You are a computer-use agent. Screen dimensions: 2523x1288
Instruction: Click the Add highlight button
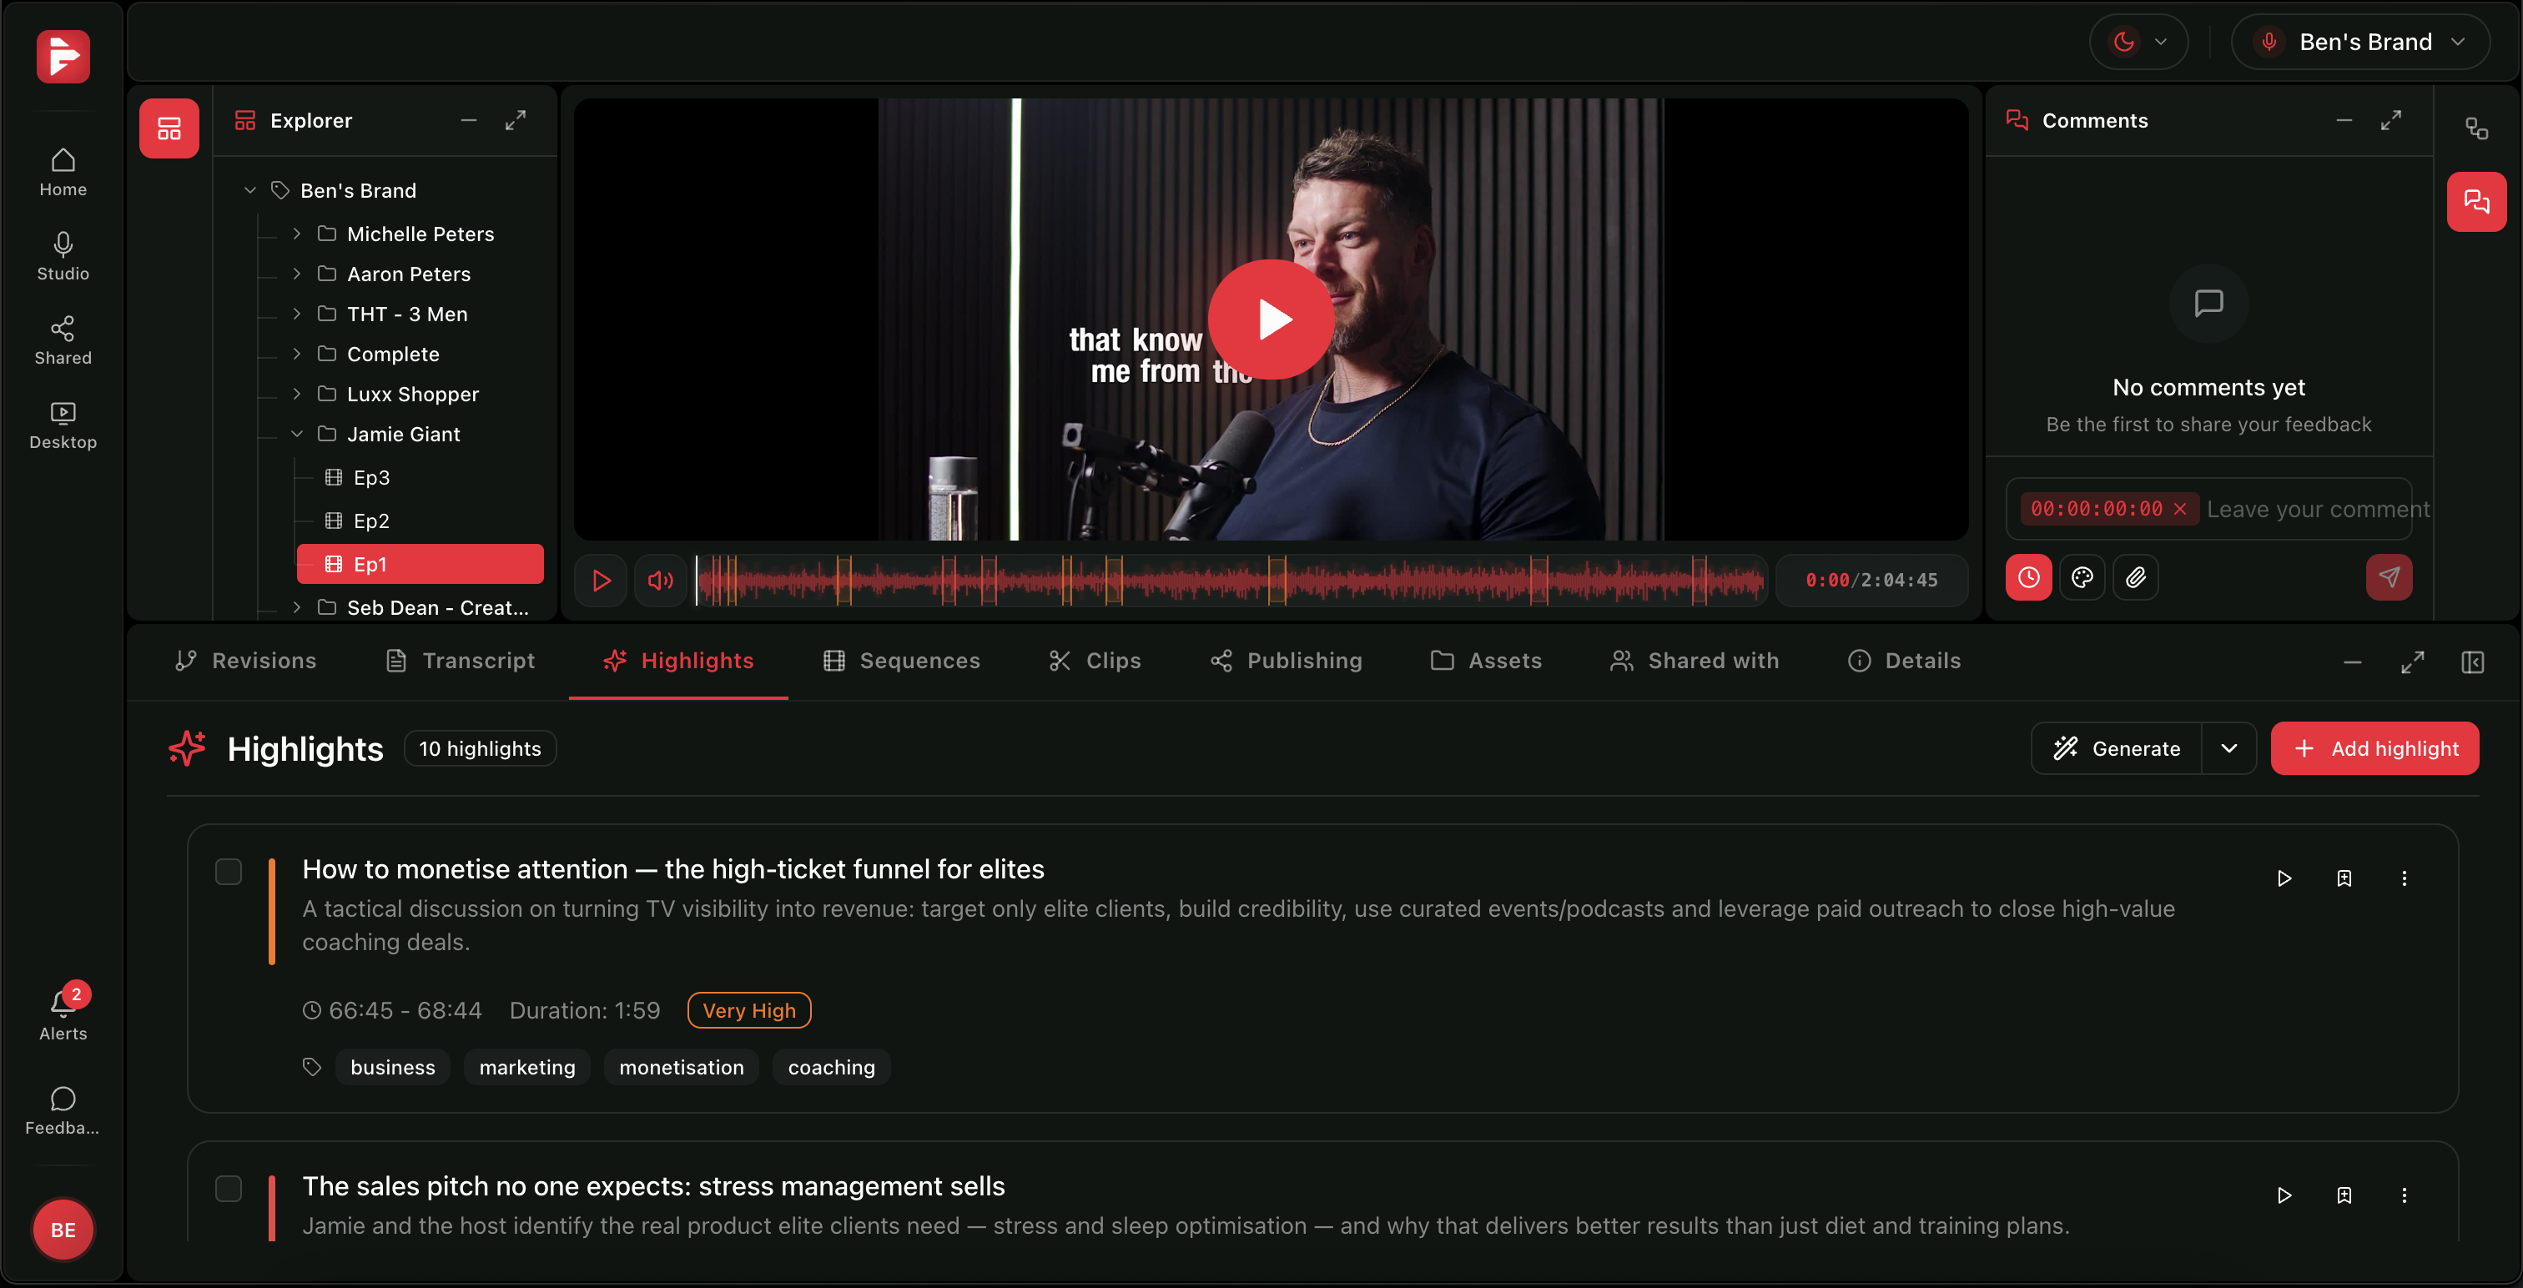pos(2374,747)
